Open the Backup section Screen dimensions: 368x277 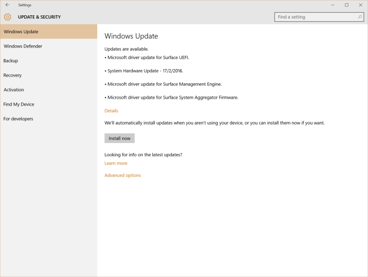49,61
